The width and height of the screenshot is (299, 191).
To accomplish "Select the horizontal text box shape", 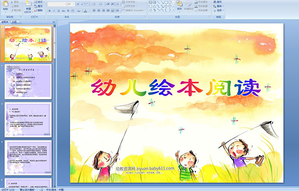I will tap(150, 2).
